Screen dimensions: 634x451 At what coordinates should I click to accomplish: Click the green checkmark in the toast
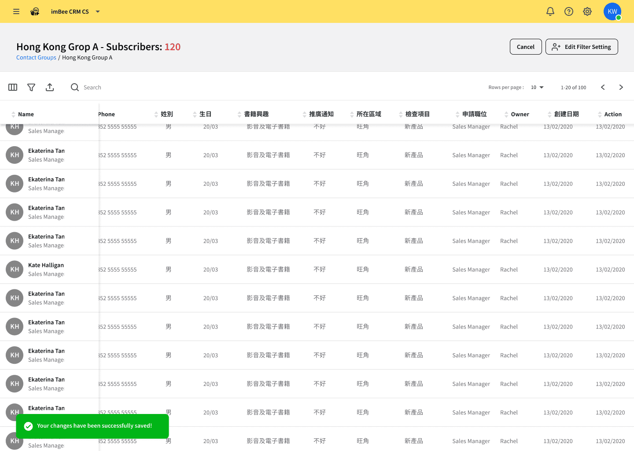pos(28,426)
